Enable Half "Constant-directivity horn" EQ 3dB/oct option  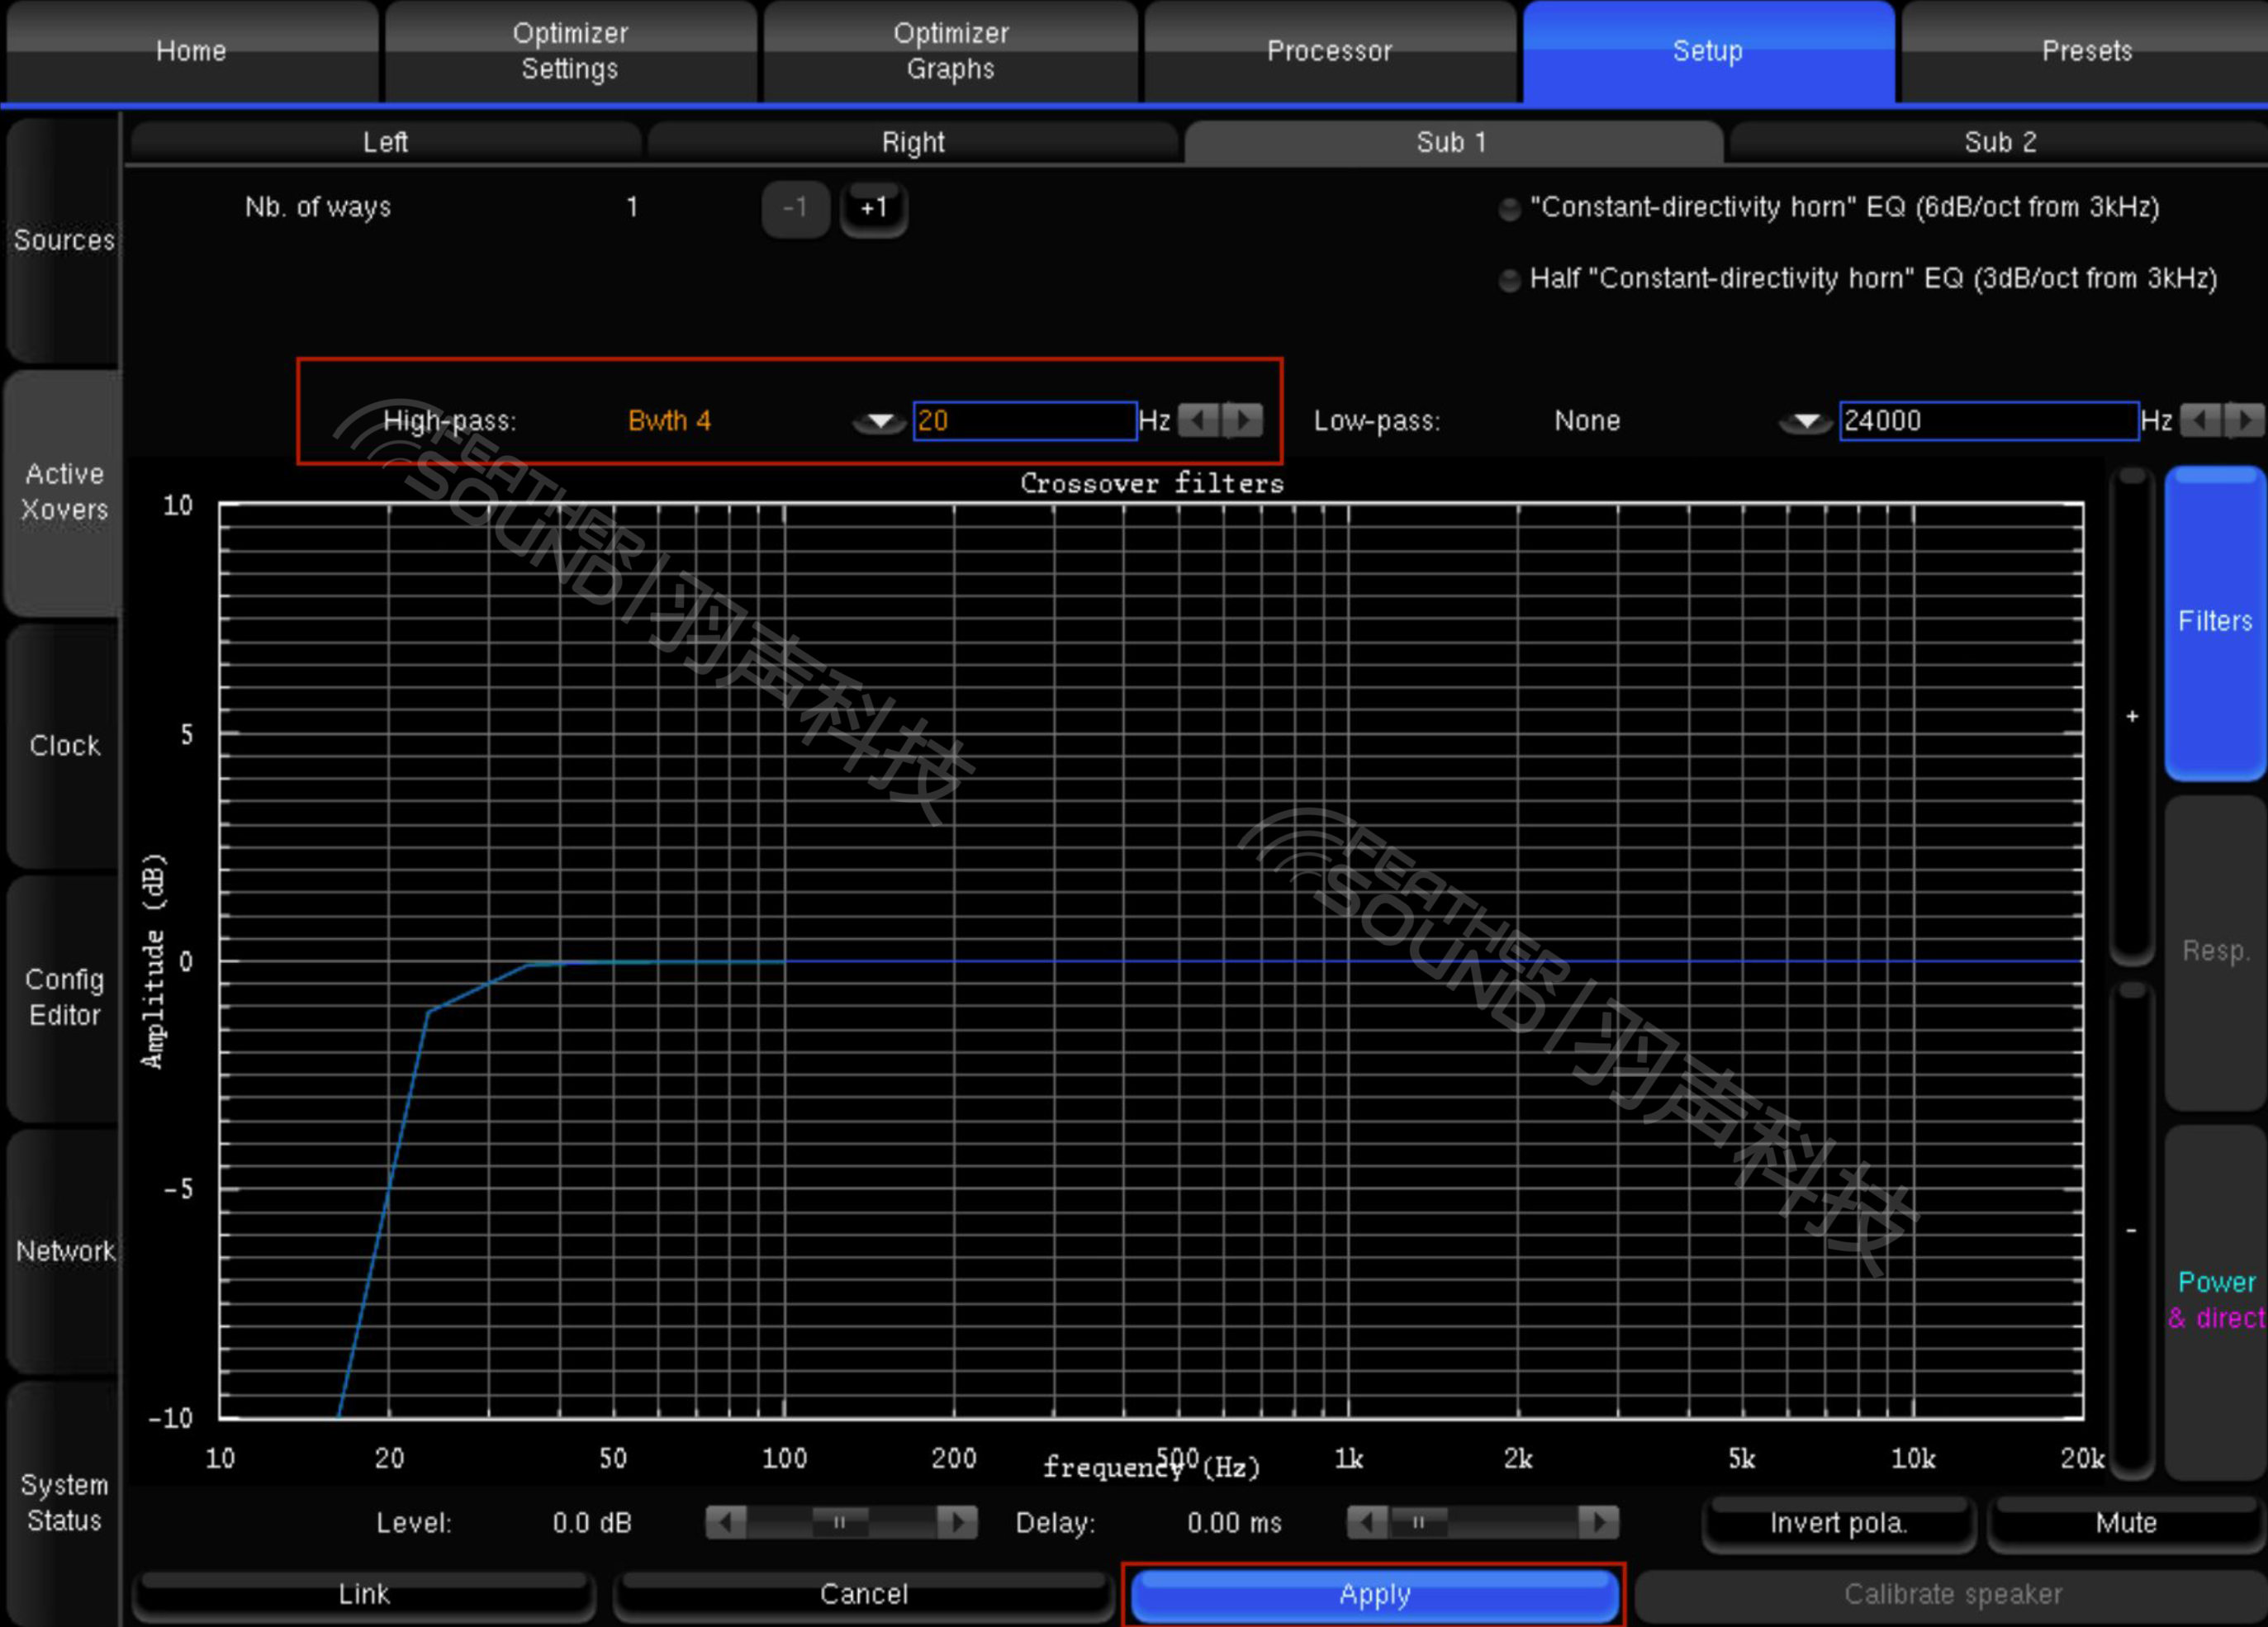click(x=1509, y=279)
